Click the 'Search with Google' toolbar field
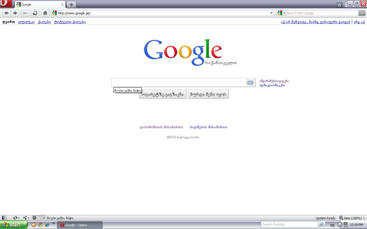This screenshot has width=367, height=229. (322, 13)
